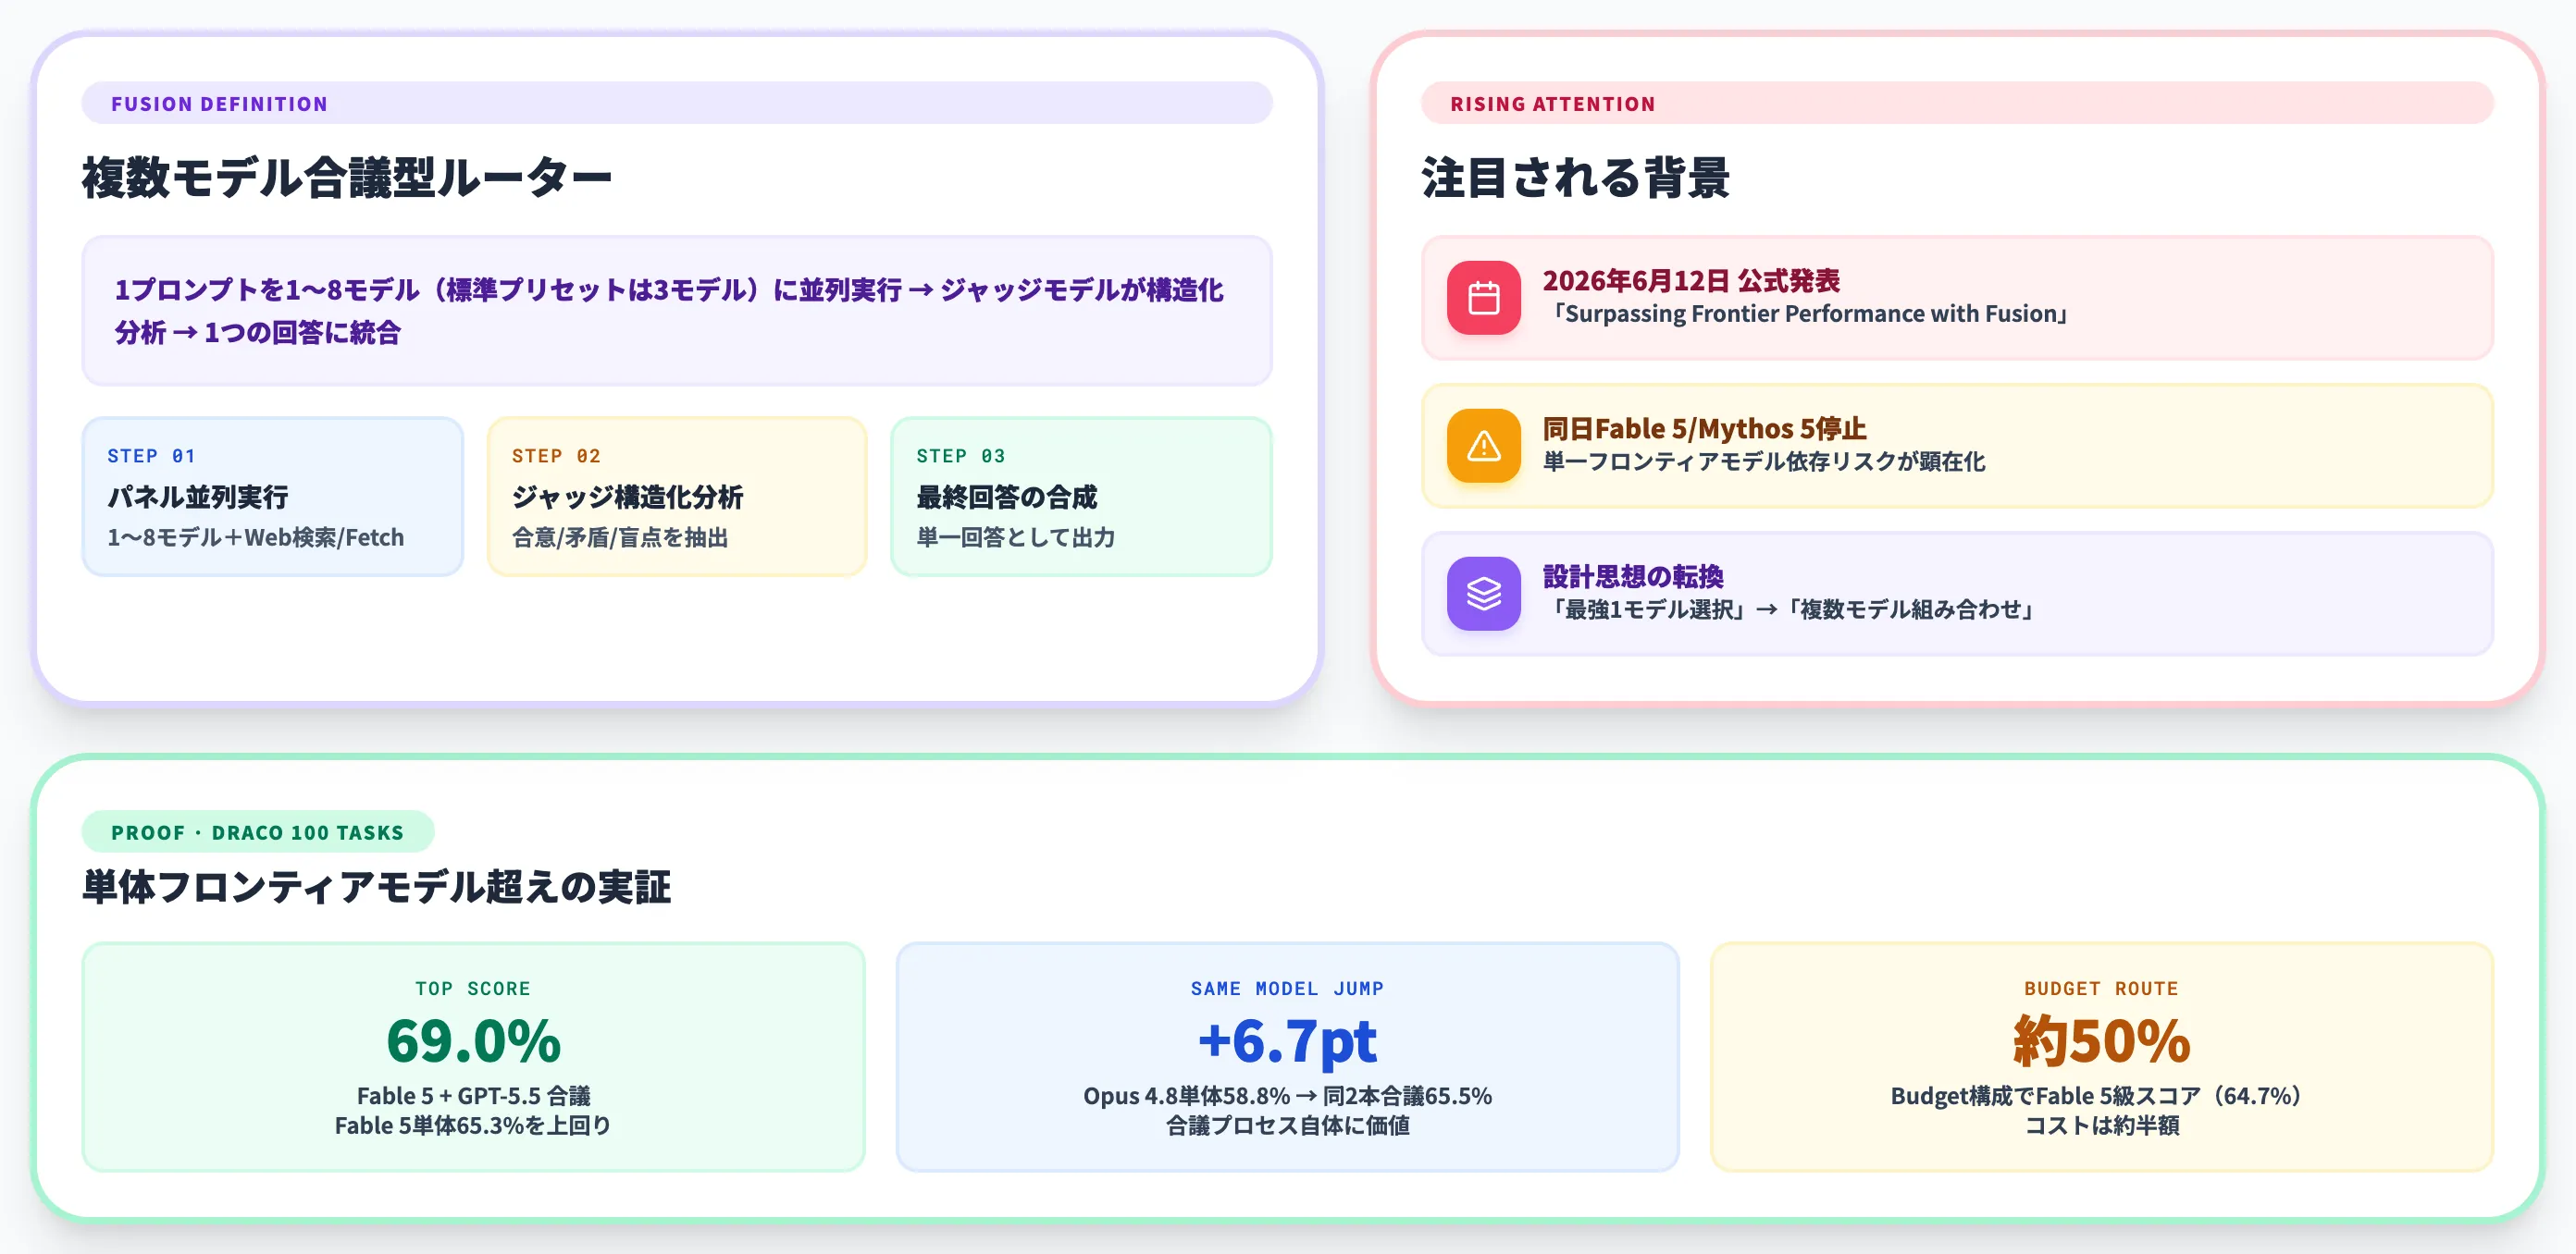Click the PROOF · DRACO 100 TASKS badge
The image size is (2576, 1254).
tap(258, 832)
